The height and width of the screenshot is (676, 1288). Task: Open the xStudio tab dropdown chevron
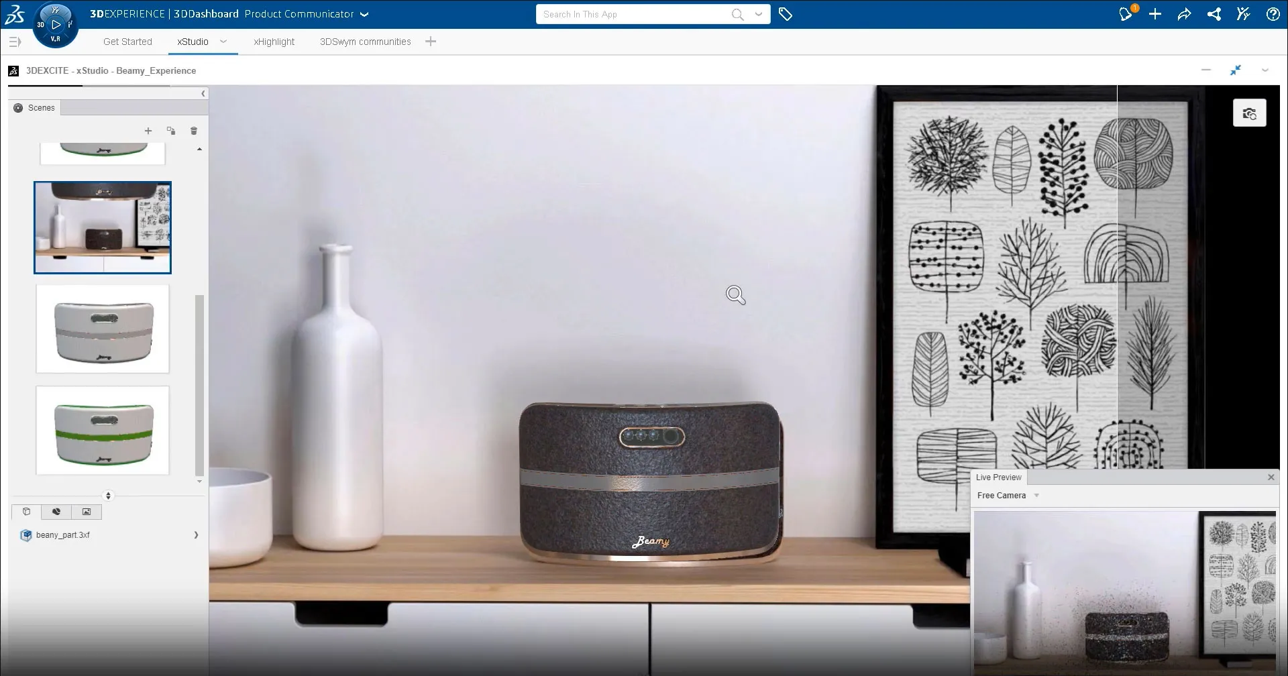(x=223, y=42)
